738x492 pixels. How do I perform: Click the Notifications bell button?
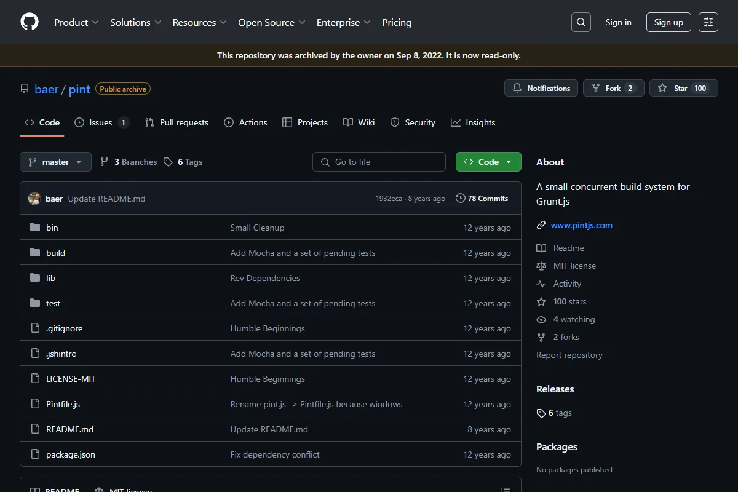(x=541, y=88)
